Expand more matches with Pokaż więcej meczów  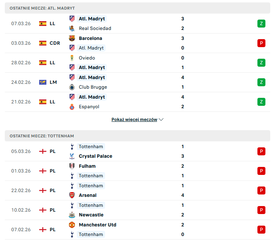click(x=137, y=119)
